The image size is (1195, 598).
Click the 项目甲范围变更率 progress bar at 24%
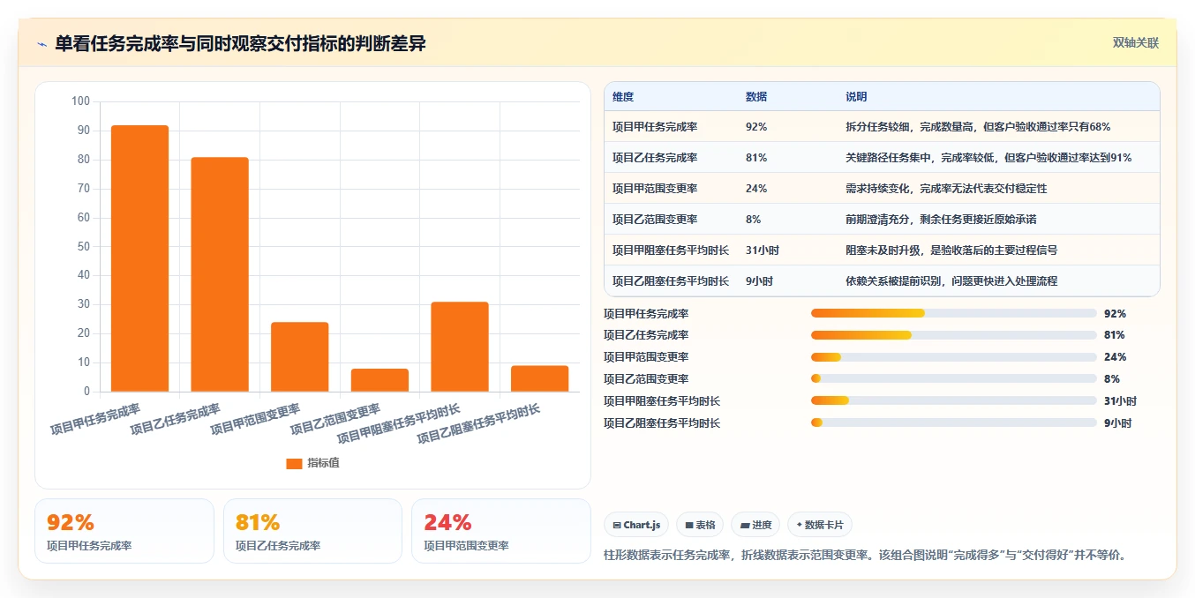[x=953, y=357]
